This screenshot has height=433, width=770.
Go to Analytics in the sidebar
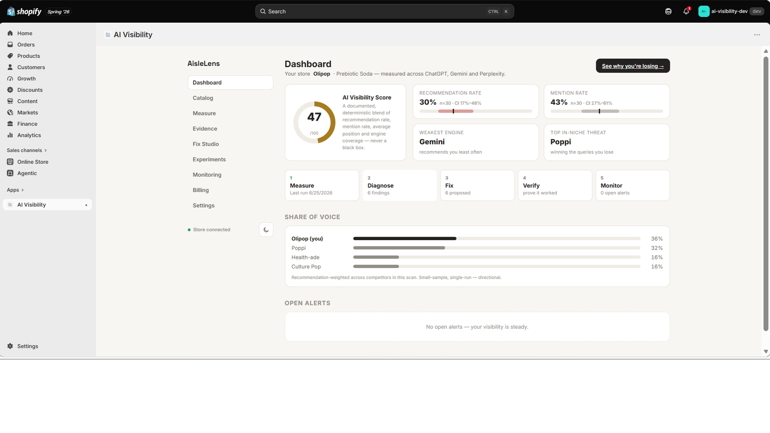click(x=47, y=135)
